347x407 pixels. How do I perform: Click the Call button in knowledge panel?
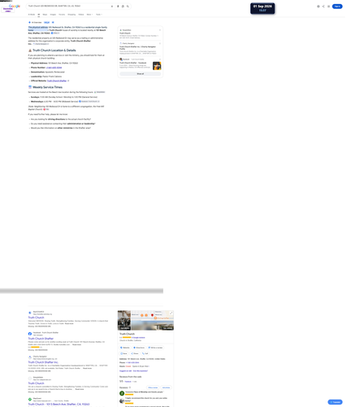pos(145,353)
